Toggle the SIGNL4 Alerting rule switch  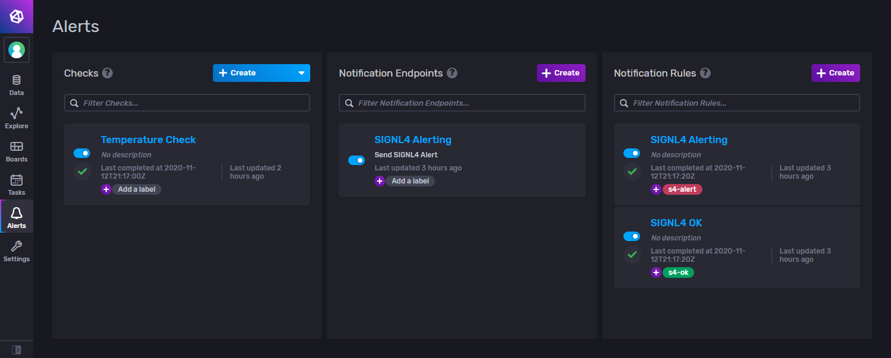click(632, 153)
